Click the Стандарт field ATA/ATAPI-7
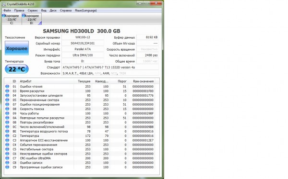 tap(110, 67)
